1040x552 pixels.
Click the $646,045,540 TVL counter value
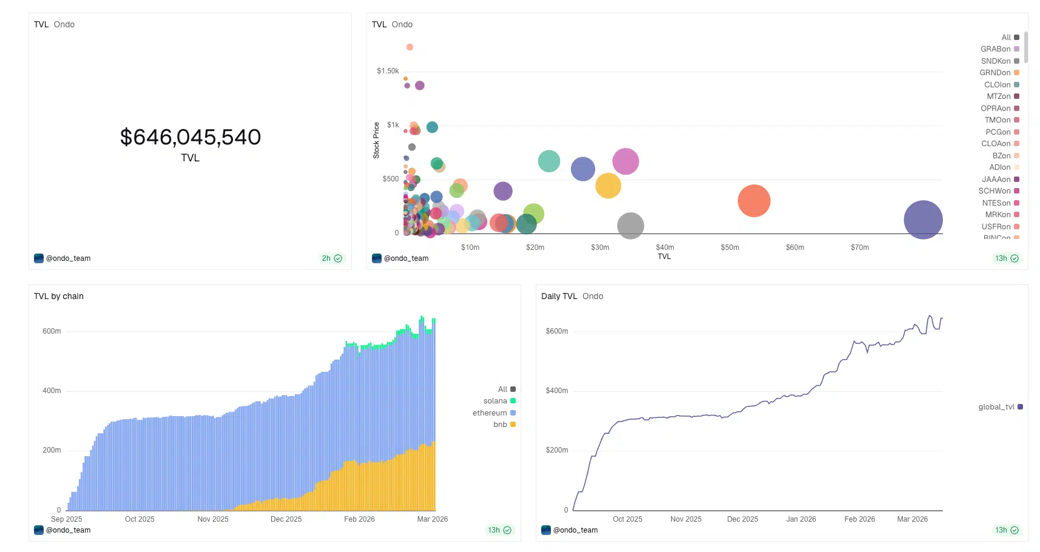point(191,137)
